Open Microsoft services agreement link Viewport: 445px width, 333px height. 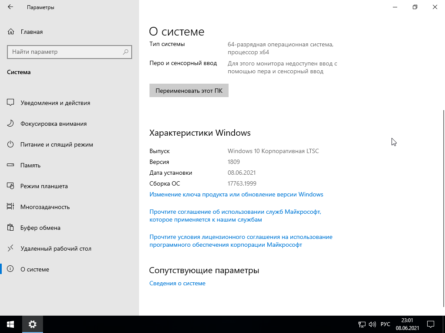point(235,216)
